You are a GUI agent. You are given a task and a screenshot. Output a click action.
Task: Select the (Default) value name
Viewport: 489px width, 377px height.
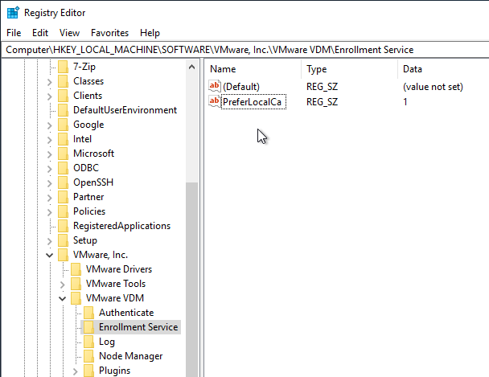point(241,87)
